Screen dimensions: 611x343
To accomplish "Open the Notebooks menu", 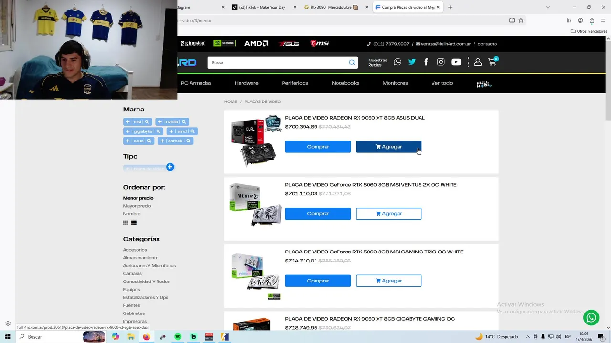I will click(x=345, y=83).
